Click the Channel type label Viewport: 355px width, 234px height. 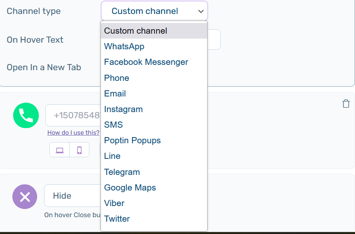point(34,11)
